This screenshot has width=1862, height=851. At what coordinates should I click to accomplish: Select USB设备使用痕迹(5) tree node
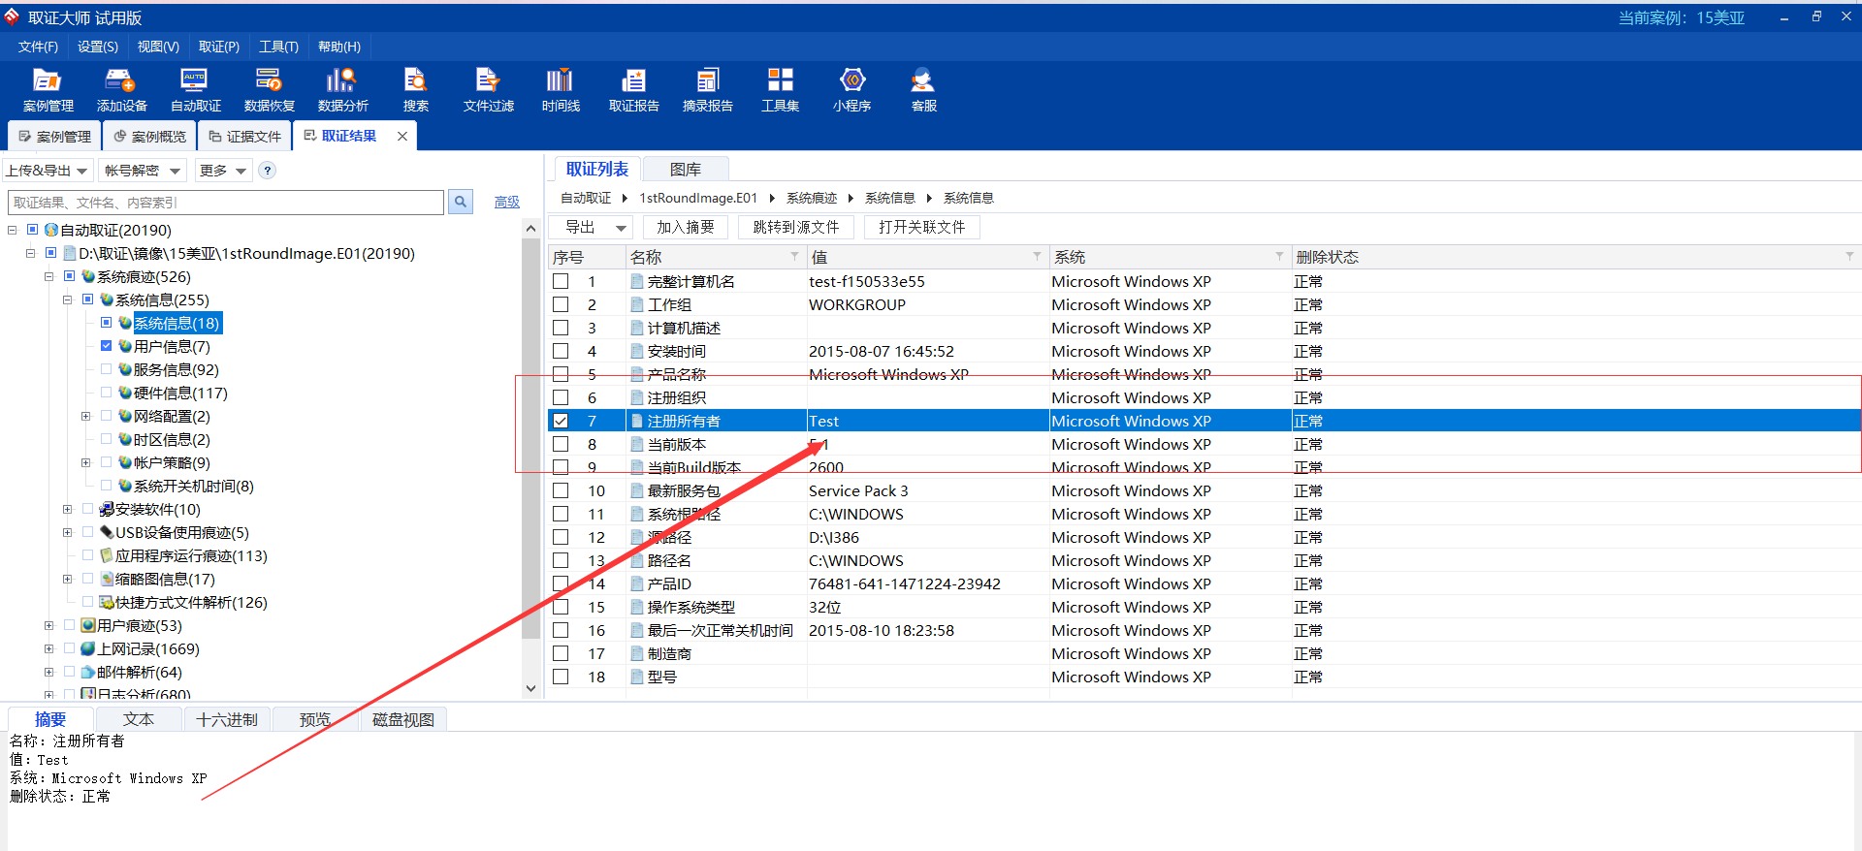(x=181, y=533)
